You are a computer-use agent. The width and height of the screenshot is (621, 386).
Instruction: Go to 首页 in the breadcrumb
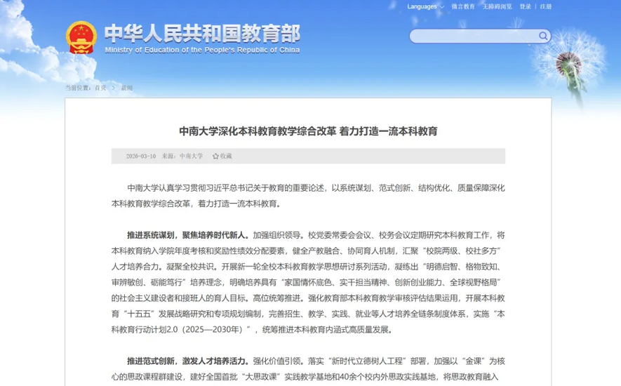(x=101, y=88)
